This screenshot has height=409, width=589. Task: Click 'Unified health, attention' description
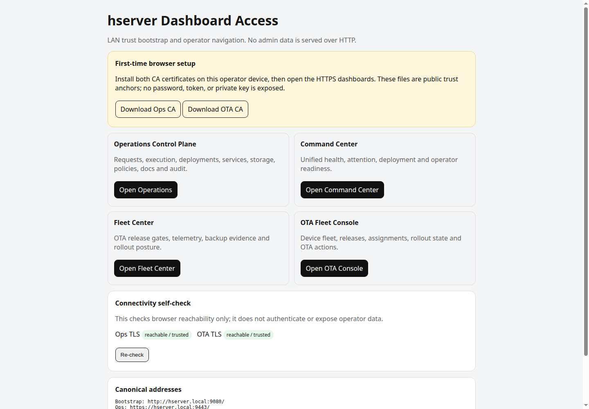point(379,164)
